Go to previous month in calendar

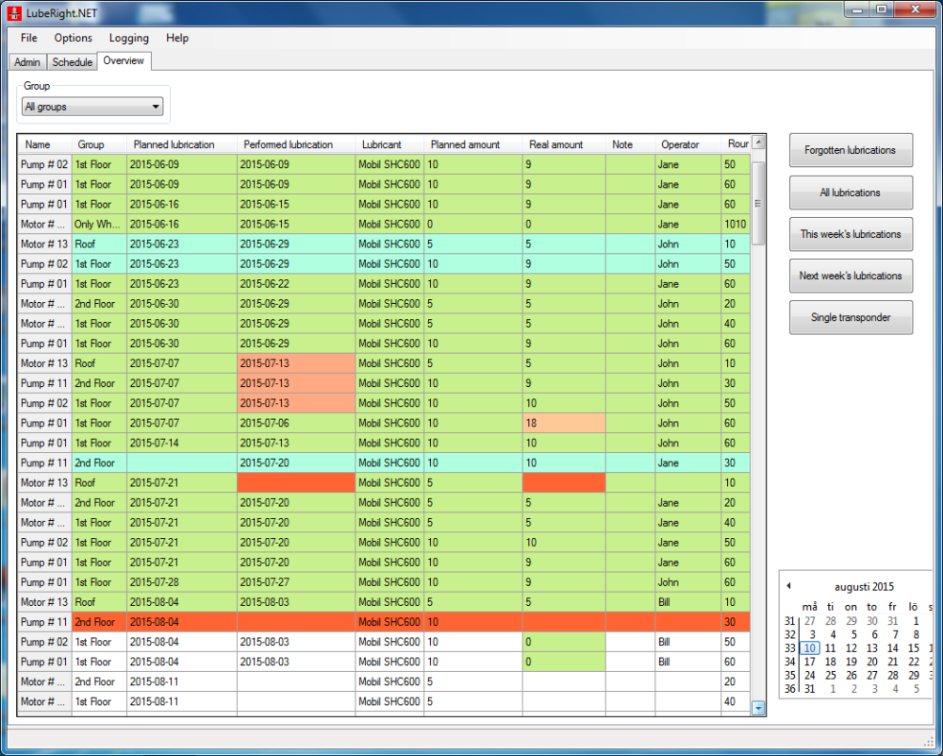pyautogui.click(x=788, y=586)
